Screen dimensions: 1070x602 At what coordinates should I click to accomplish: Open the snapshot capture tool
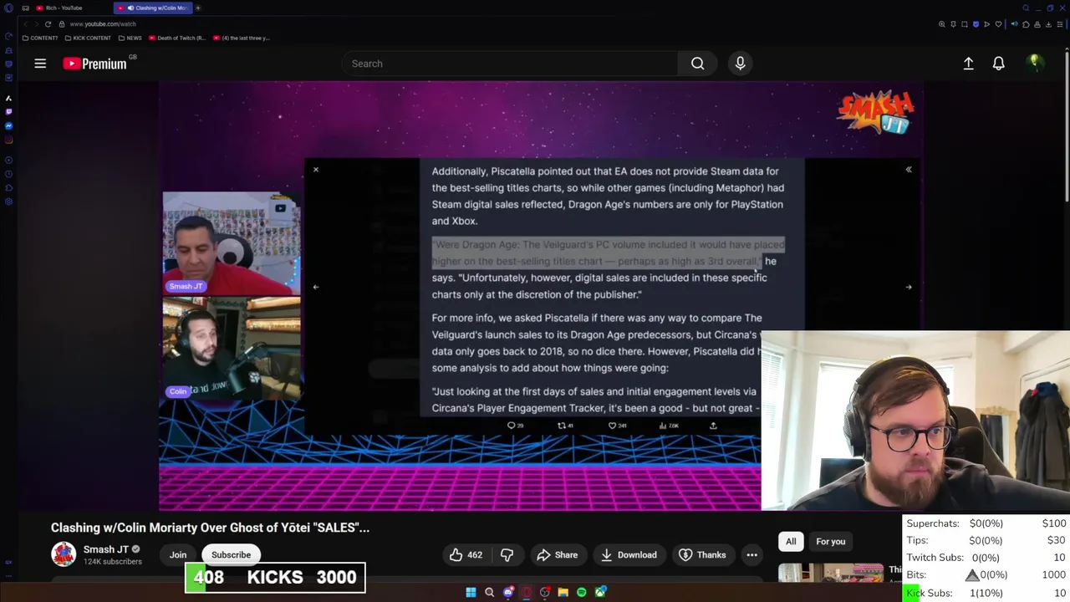[x=965, y=24]
